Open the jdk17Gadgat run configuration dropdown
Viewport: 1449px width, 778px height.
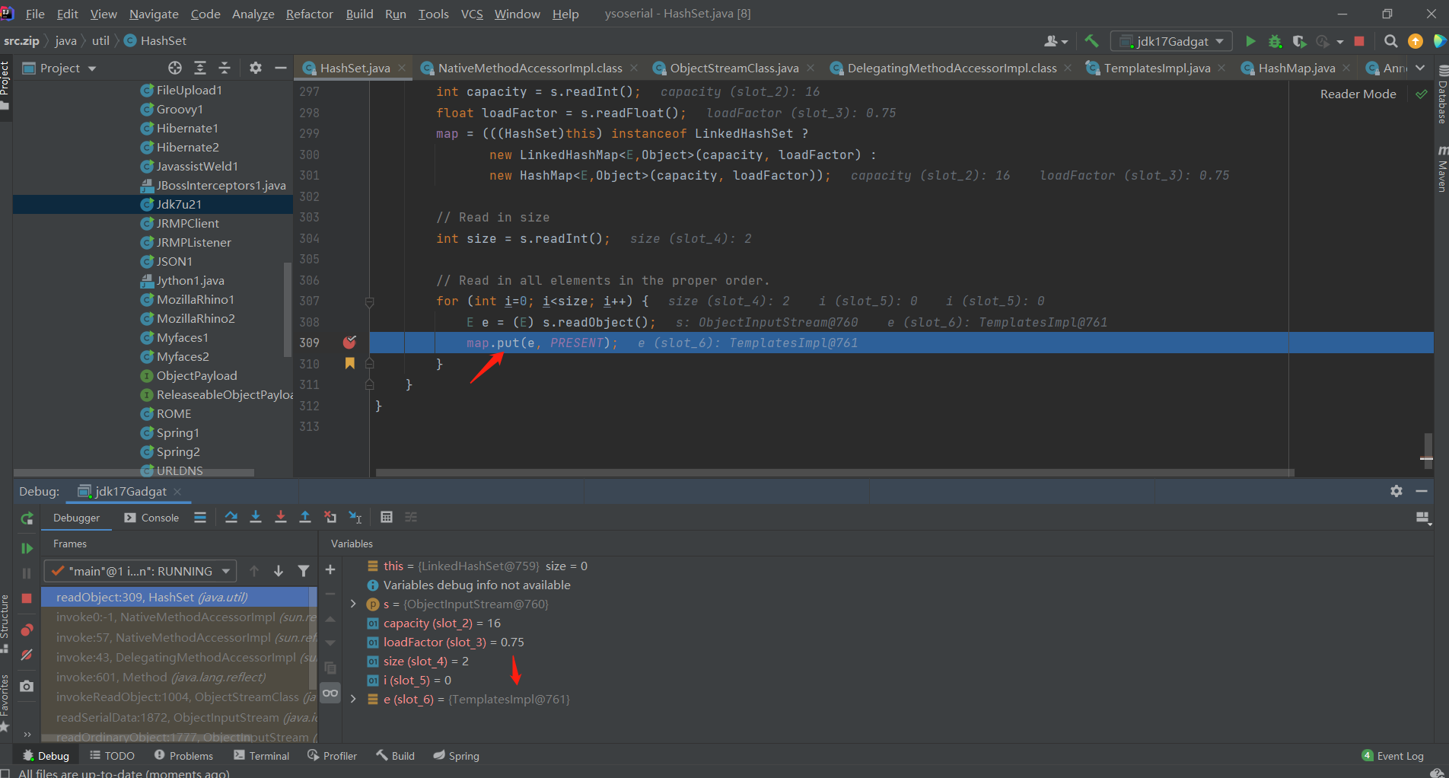coord(1171,41)
